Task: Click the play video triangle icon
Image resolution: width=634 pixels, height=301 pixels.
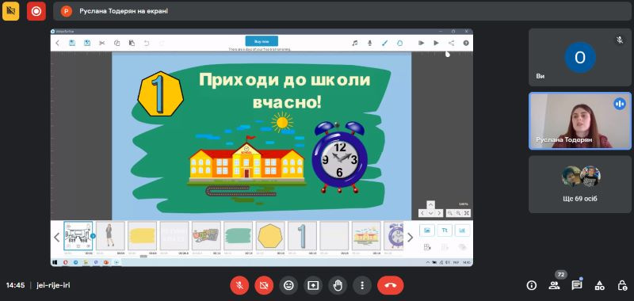Action: tap(437, 43)
